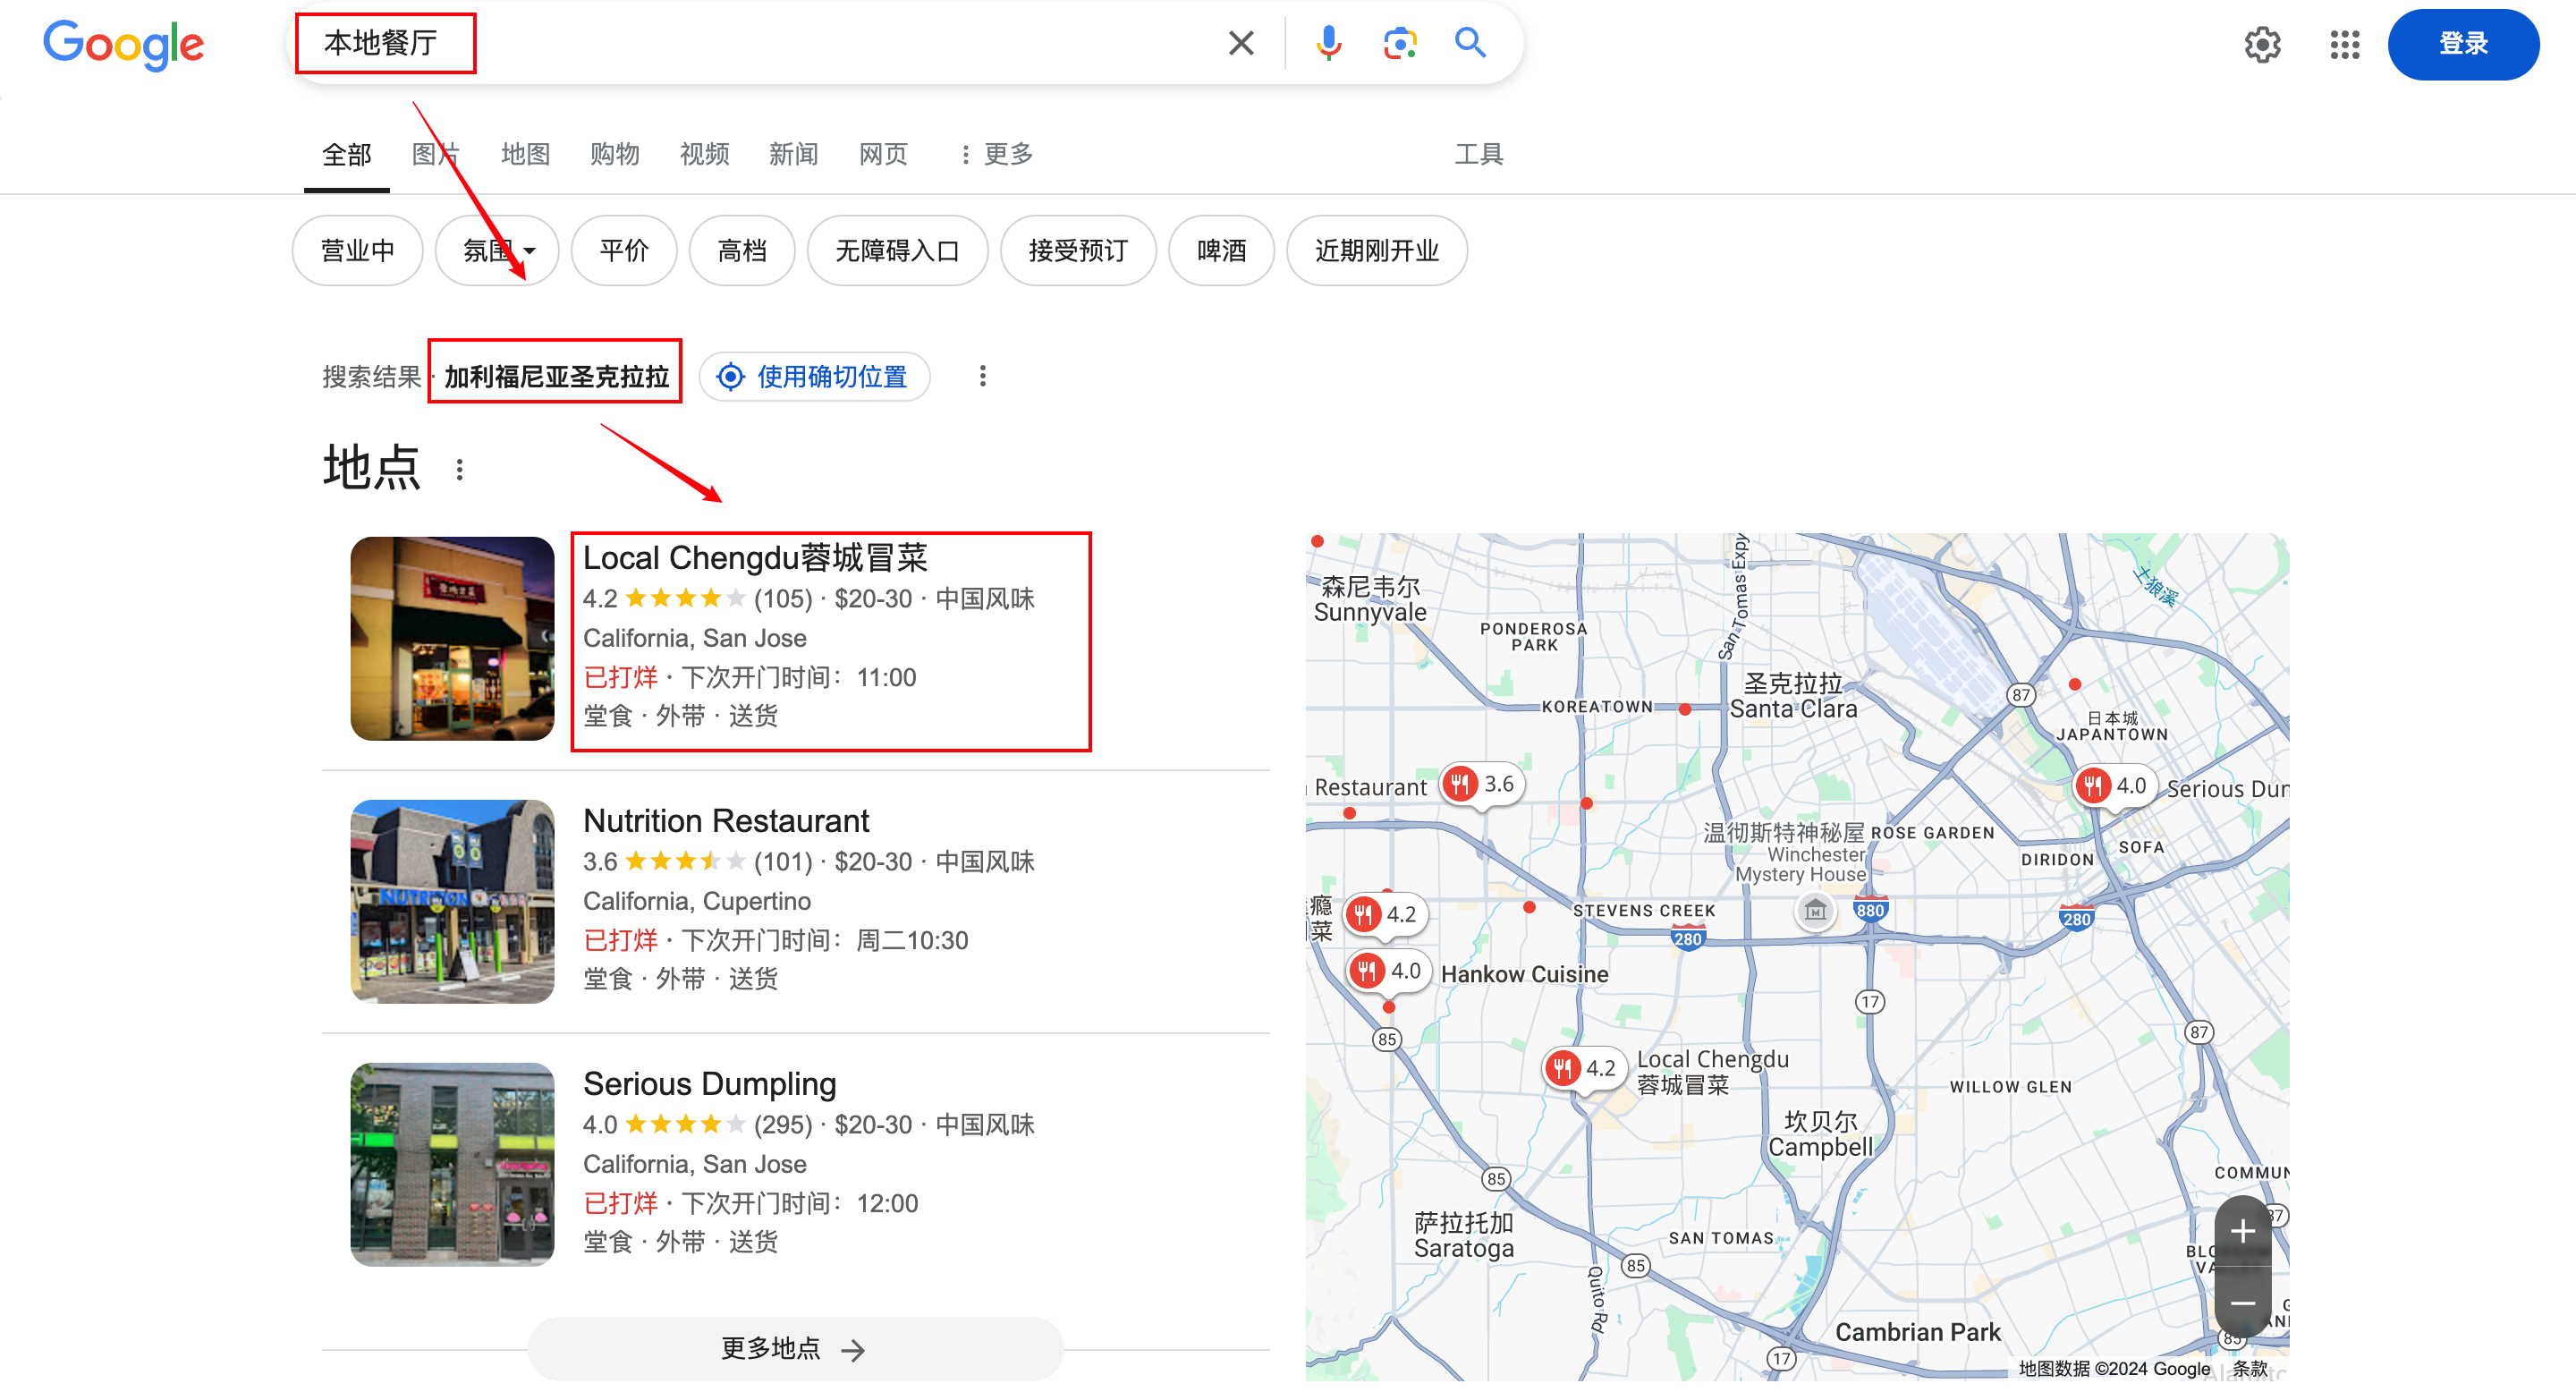The height and width of the screenshot is (1392, 2576).
Task: Click the blue magnifier search icon
Action: [x=1470, y=43]
